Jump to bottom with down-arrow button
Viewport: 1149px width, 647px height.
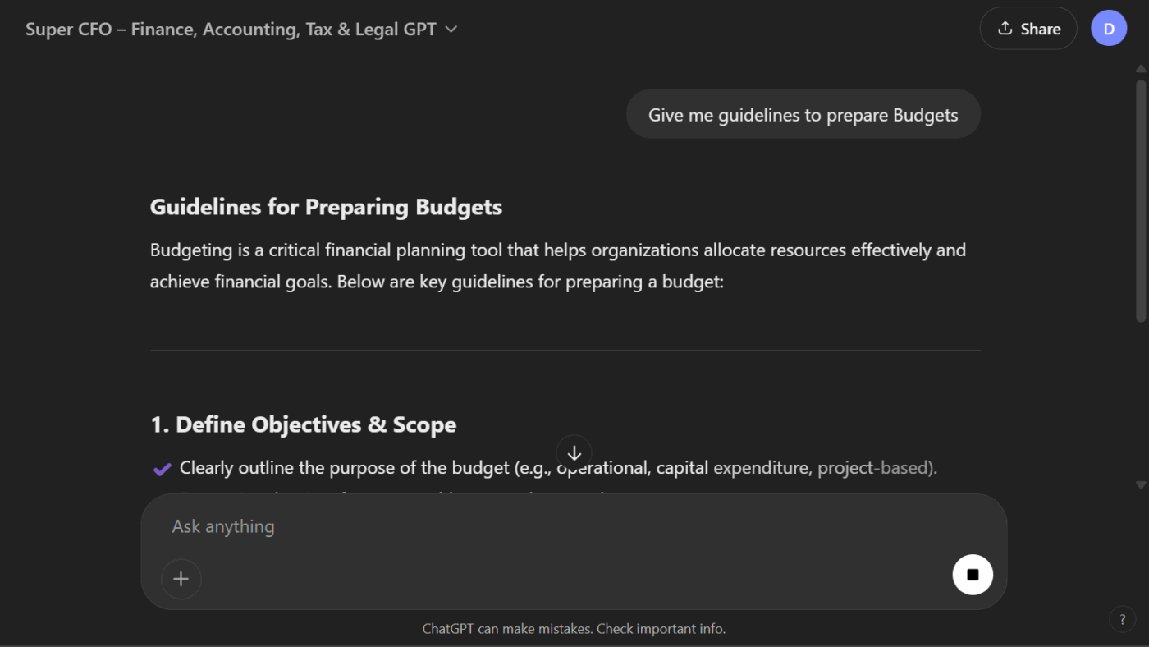tap(574, 453)
